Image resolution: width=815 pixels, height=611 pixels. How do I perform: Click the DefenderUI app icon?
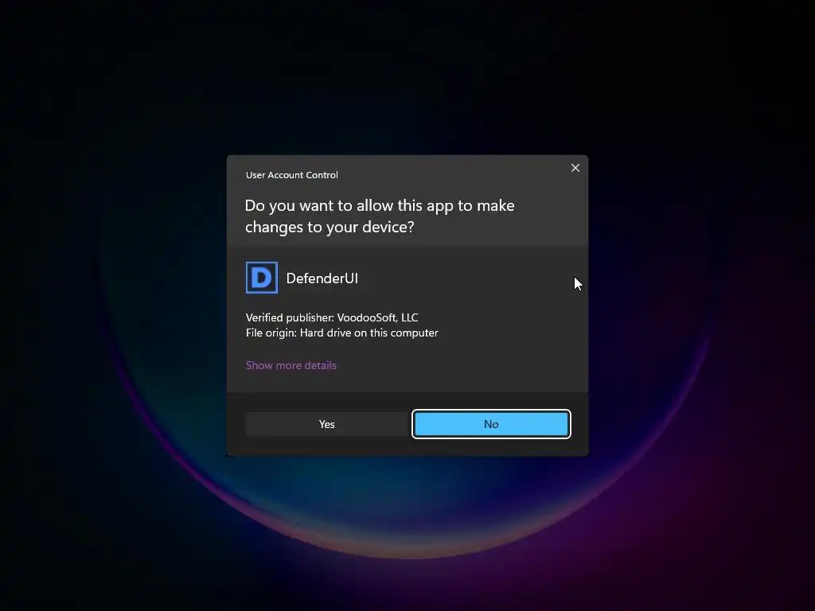pyautogui.click(x=261, y=278)
